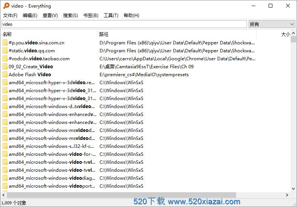297x207 pixels.
Task: Click folder icon of amd64_microsoft-windows-video-for-
Action: (x=5, y=154)
